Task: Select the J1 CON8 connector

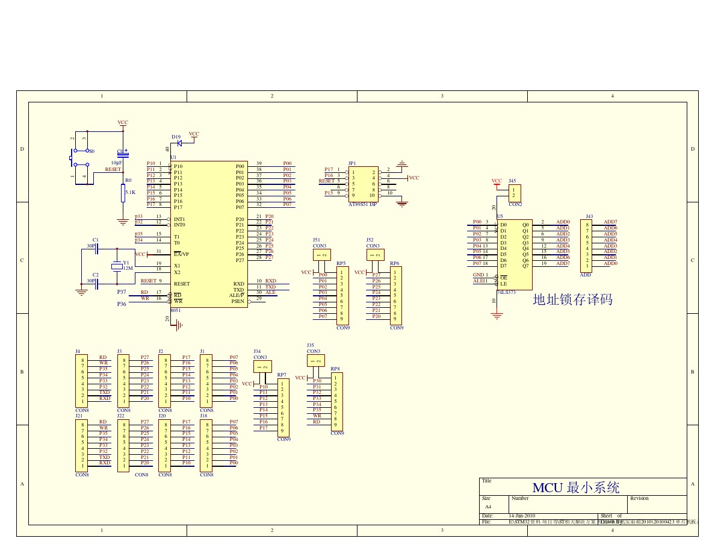Action: pos(206,381)
